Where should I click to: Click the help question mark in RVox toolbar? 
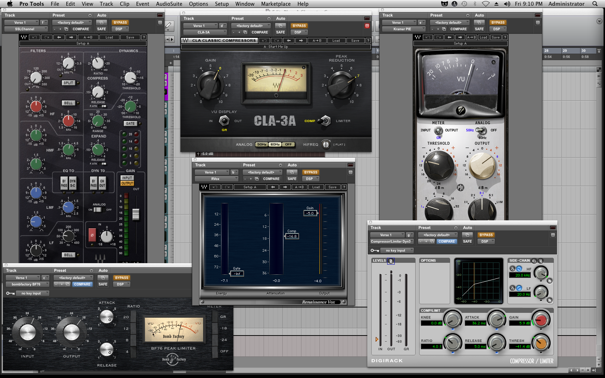tap(344, 187)
